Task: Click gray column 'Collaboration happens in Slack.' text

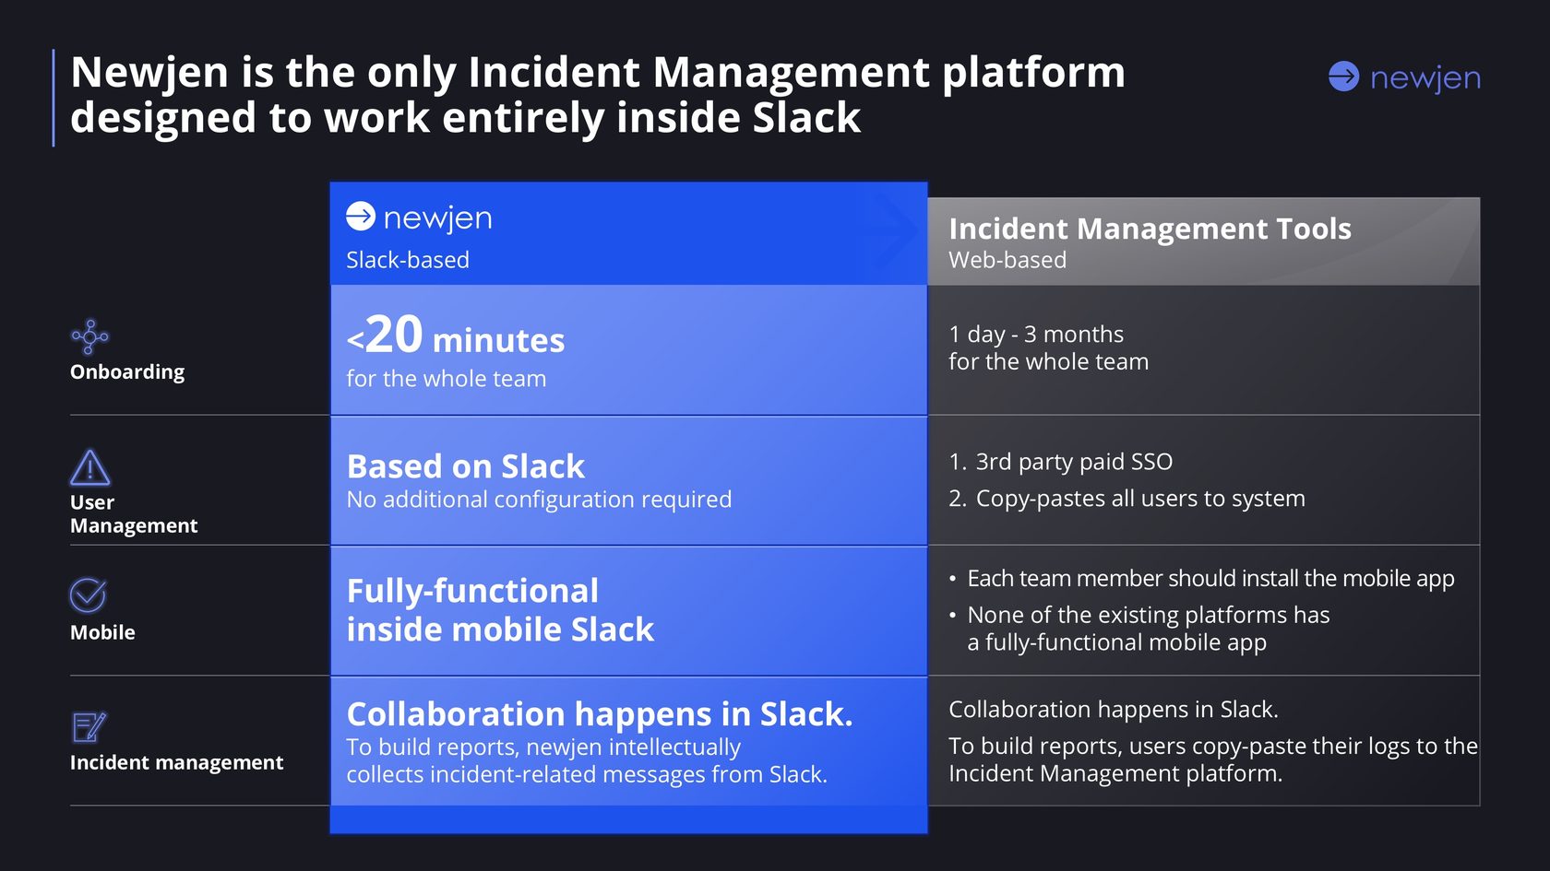Action: point(1114,710)
